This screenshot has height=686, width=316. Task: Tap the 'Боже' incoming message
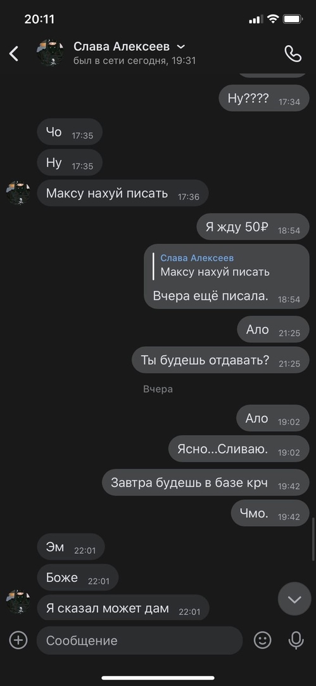77,577
